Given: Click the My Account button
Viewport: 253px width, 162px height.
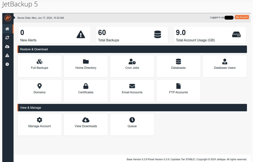Looking at the screenshot, I should coord(242,17).
